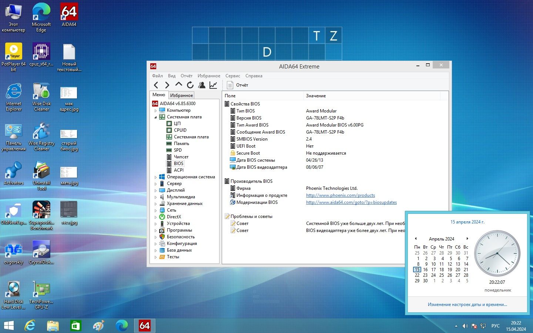Screen dimensions: 533x333
Task: Open Uninstall Tool desktop icon
Action: pyautogui.click(x=41, y=176)
